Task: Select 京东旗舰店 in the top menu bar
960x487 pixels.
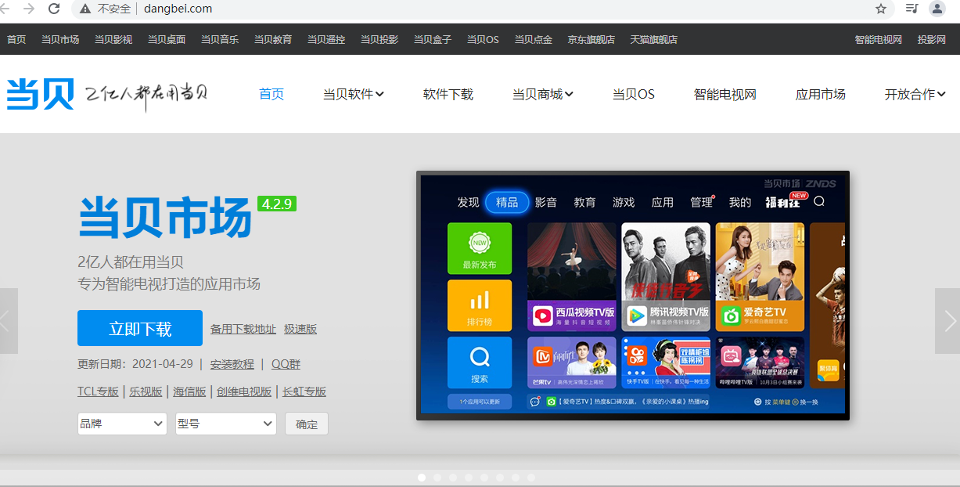Action: (x=591, y=38)
